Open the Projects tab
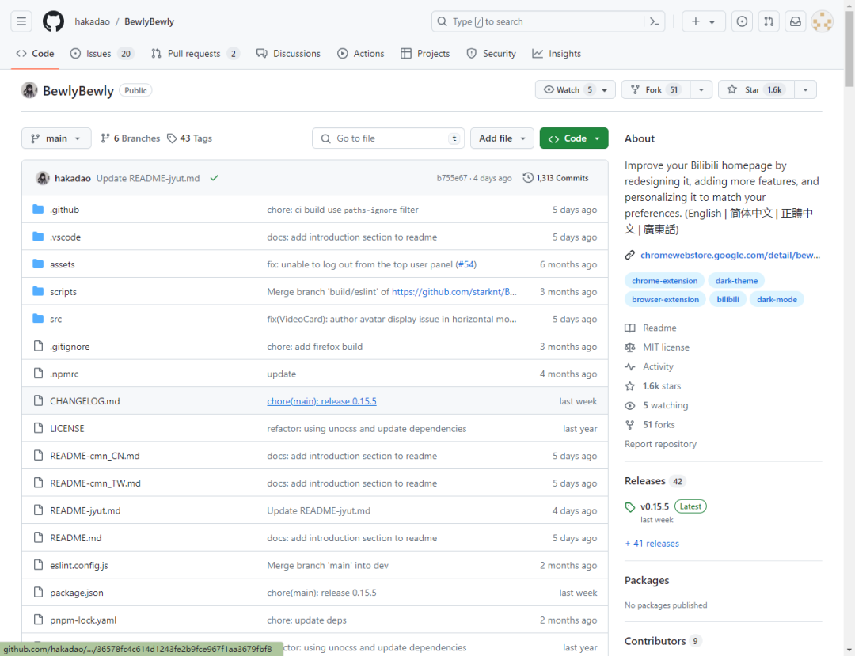This screenshot has width=855, height=656. pyautogui.click(x=425, y=53)
